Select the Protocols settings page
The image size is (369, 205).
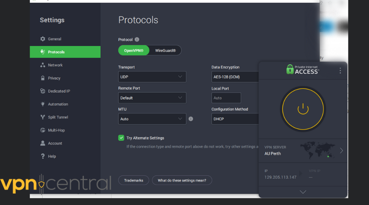pos(65,52)
